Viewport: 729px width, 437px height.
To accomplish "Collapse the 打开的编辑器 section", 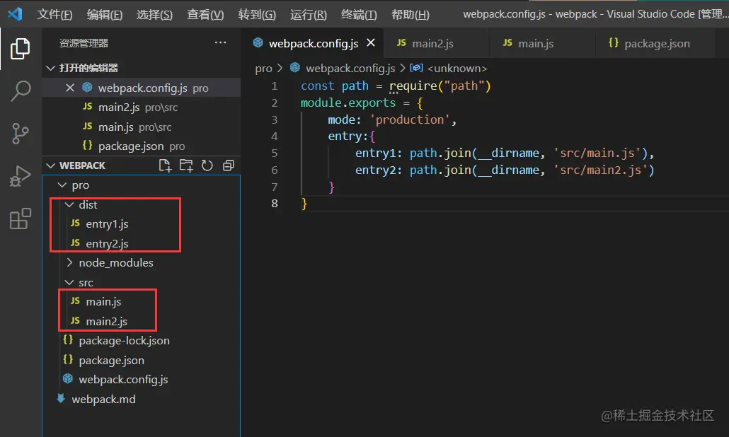I will pyautogui.click(x=142, y=69).
